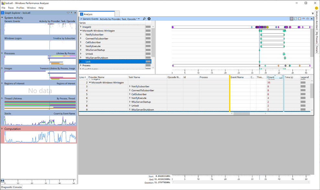Toggle the Unlock series color box

148,54
